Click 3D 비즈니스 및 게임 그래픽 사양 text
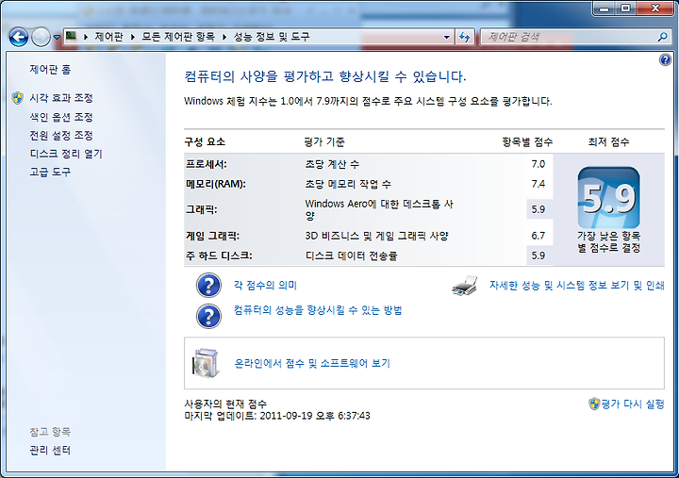679x478 pixels. (376, 236)
